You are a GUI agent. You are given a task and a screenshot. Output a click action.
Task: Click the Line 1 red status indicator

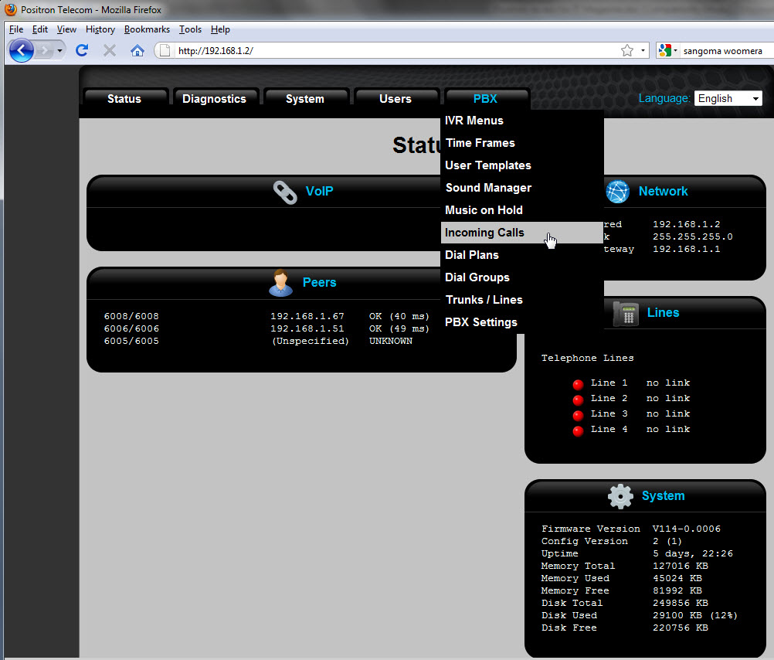578,385
